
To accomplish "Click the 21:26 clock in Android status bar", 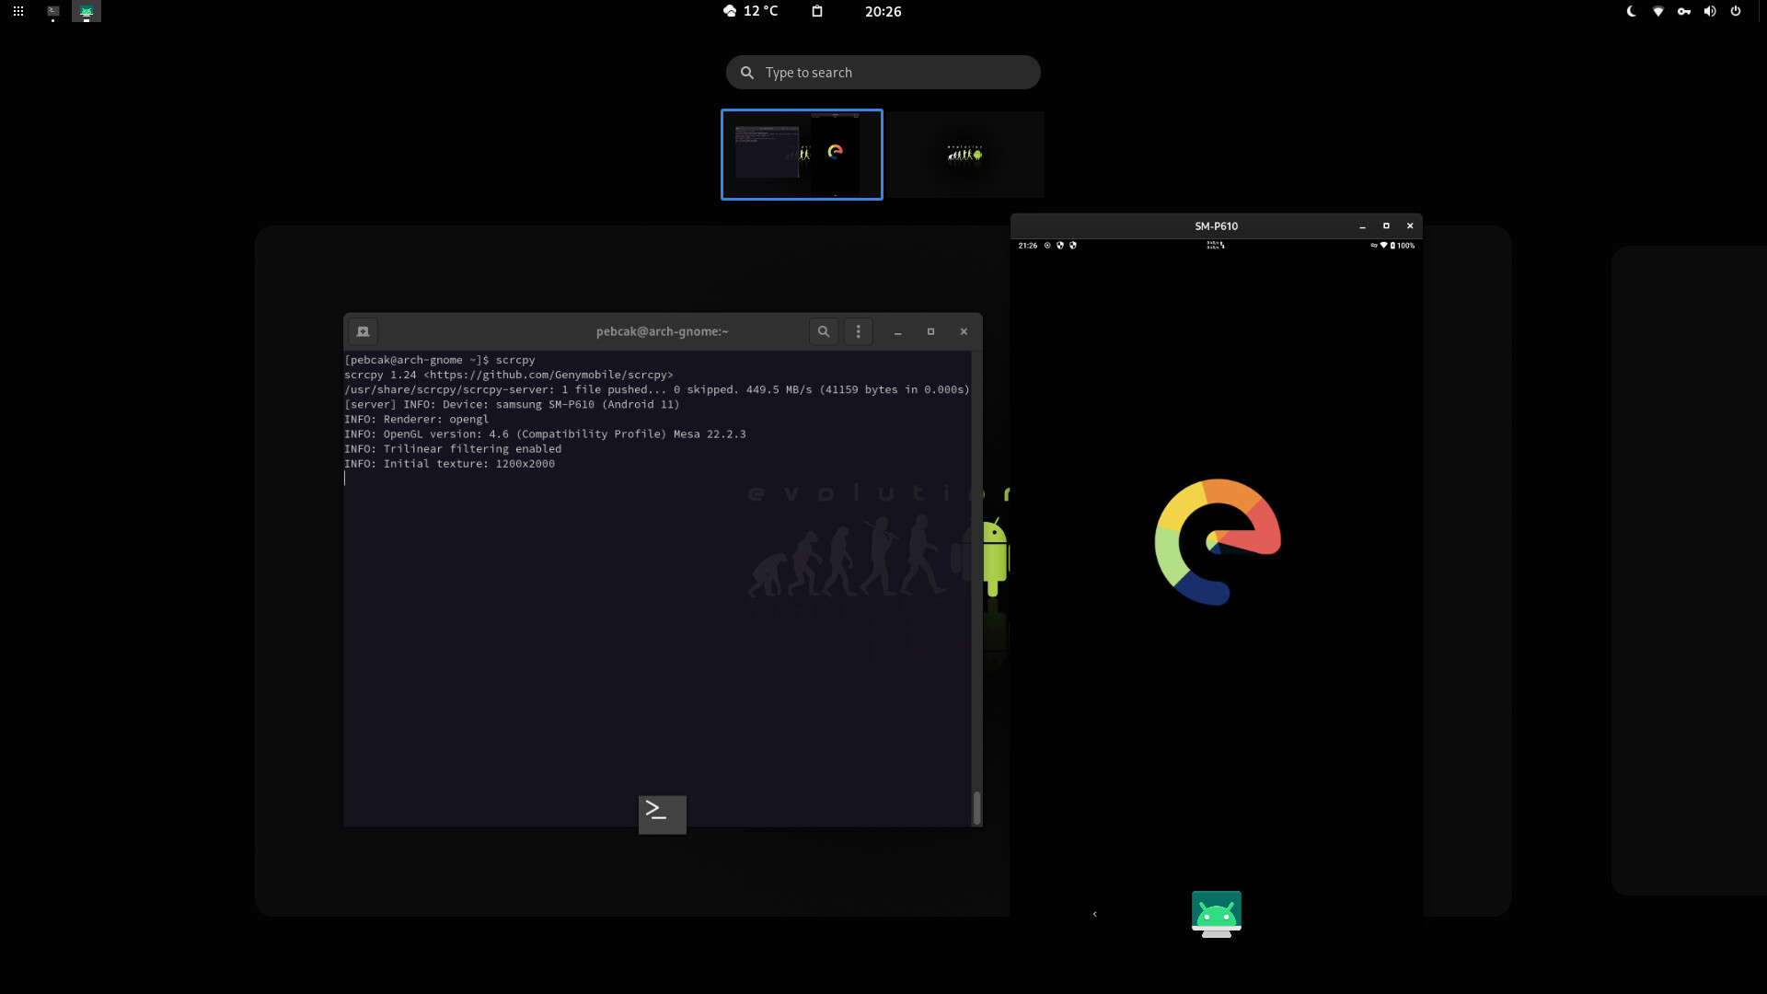I will 1028,246.
